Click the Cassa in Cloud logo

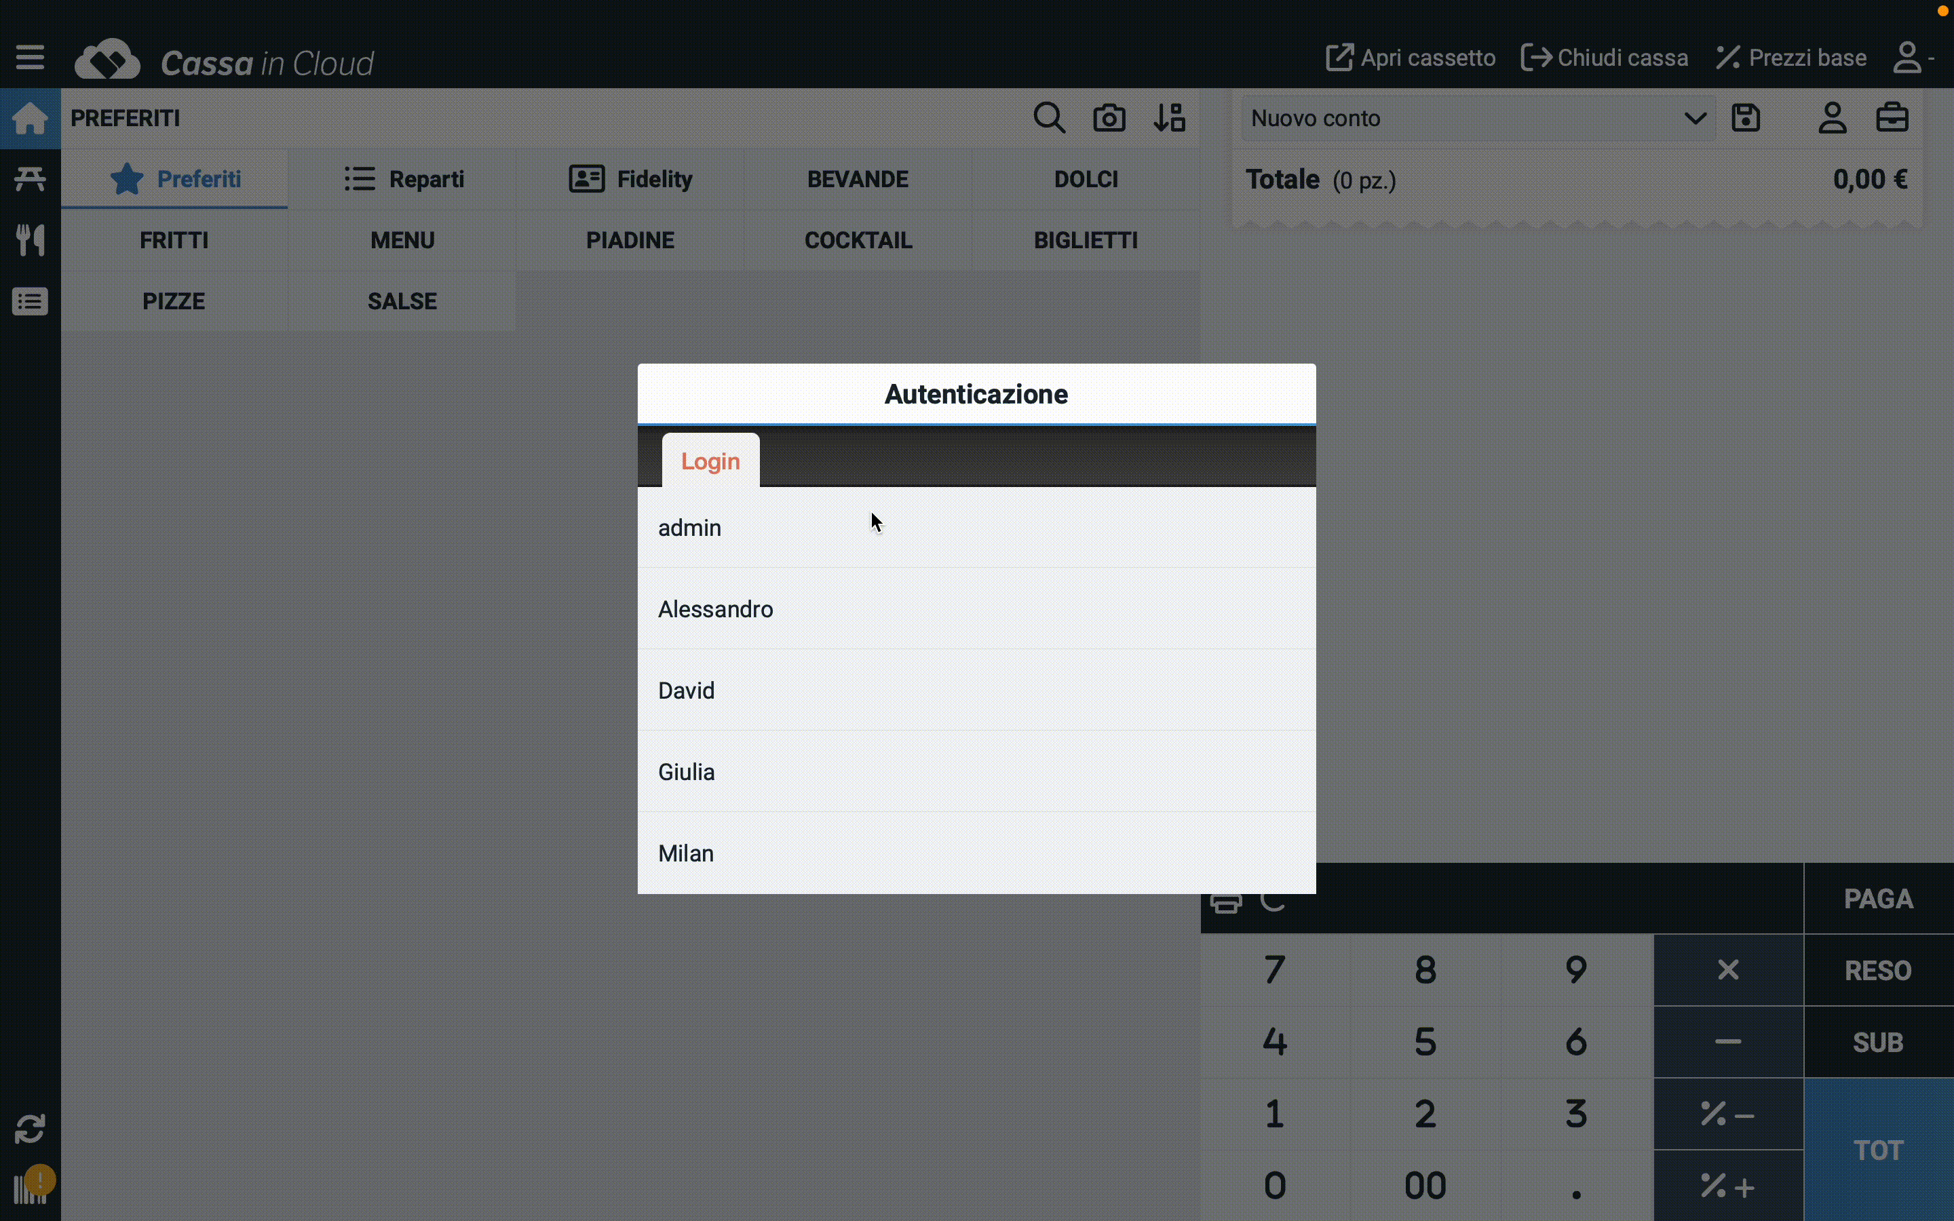point(225,61)
